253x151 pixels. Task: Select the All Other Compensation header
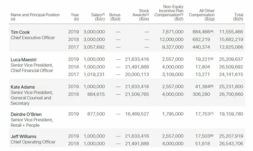pos(202,15)
